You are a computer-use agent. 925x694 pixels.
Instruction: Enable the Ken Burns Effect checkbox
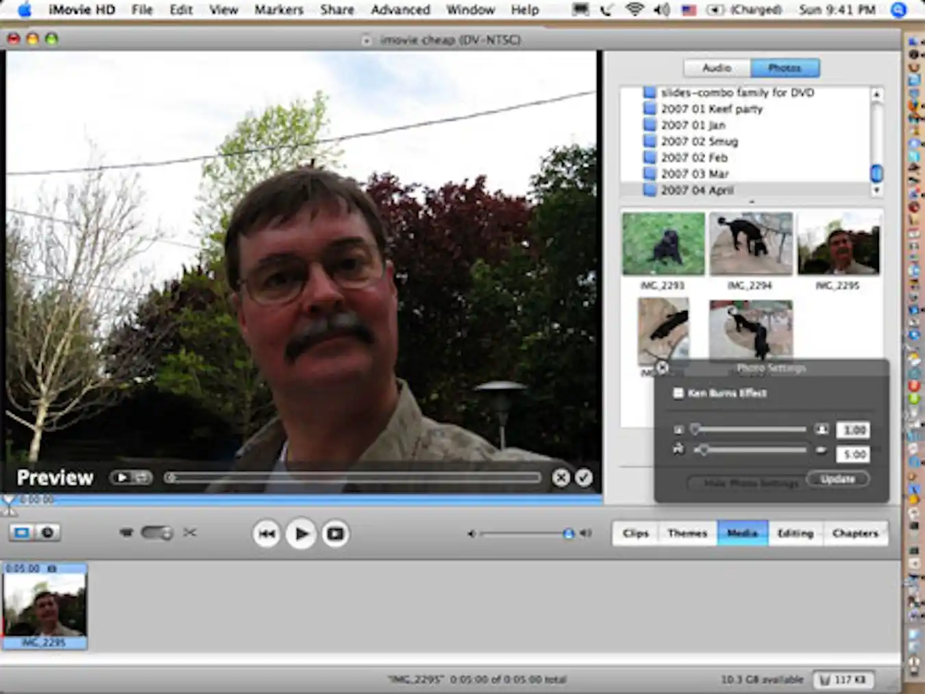pos(678,393)
